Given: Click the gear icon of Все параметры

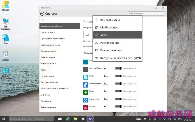Looking at the screenshot, I should click(97, 20).
